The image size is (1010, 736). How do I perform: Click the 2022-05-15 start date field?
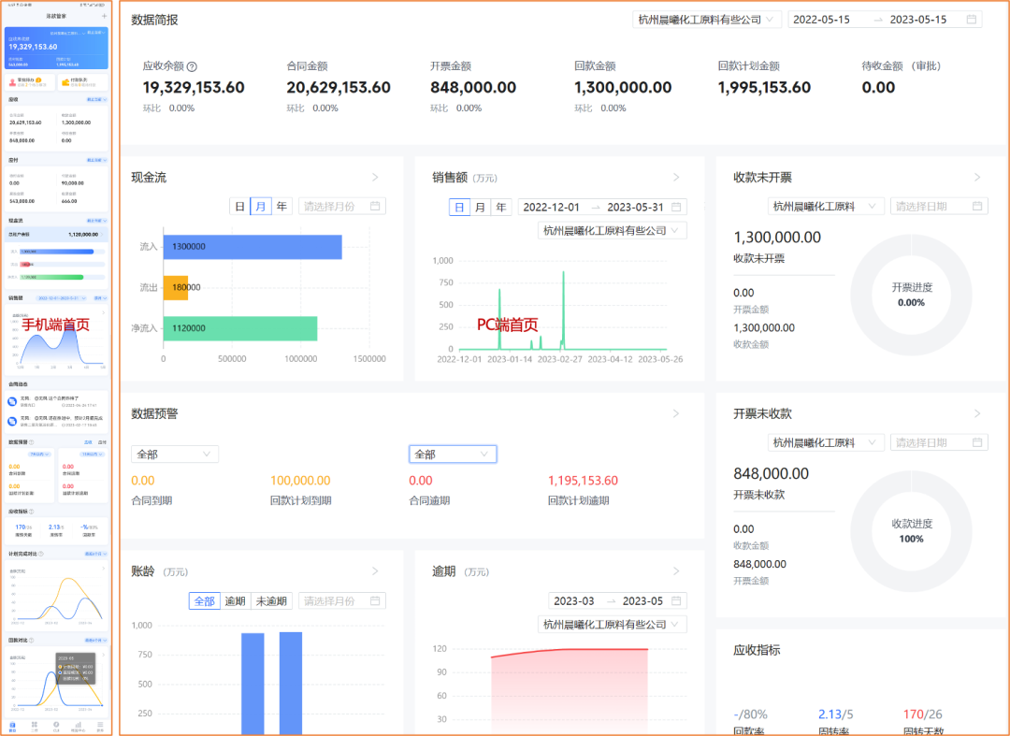tap(821, 20)
